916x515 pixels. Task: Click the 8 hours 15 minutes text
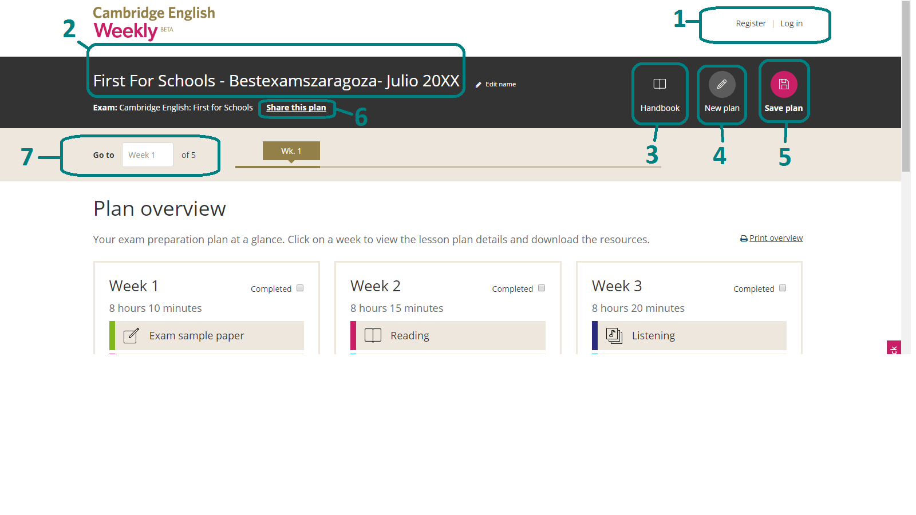397,308
